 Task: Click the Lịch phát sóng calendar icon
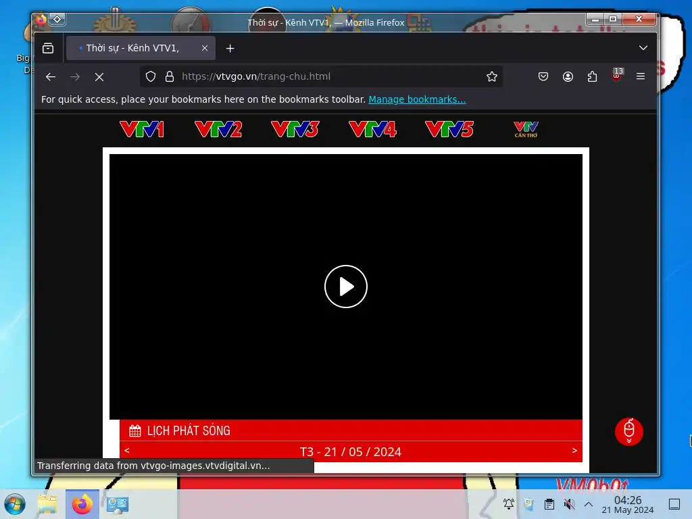135,430
